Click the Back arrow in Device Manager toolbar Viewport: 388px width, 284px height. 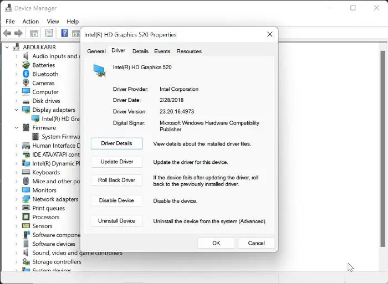(x=7, y=33)
